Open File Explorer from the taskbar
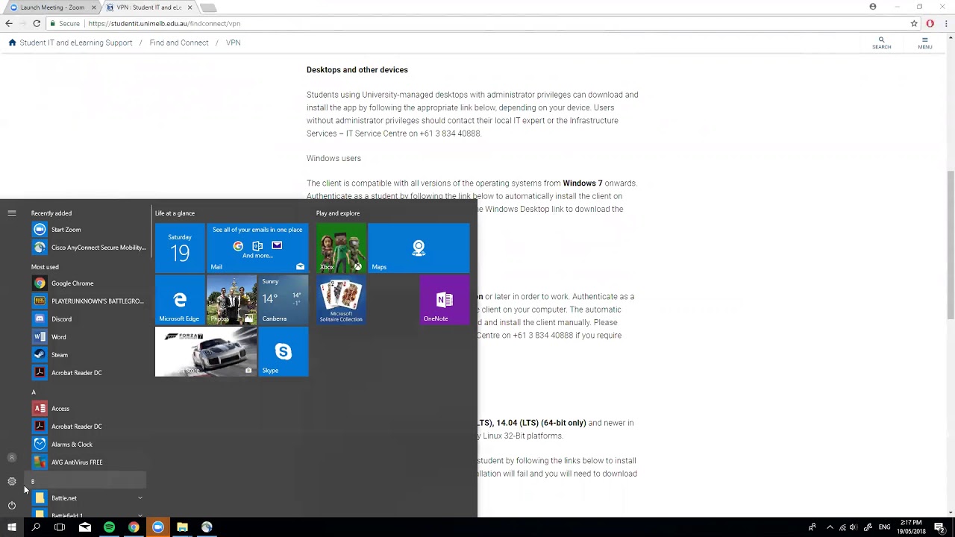Screen dimensions: 955x537 pos(182,527)
